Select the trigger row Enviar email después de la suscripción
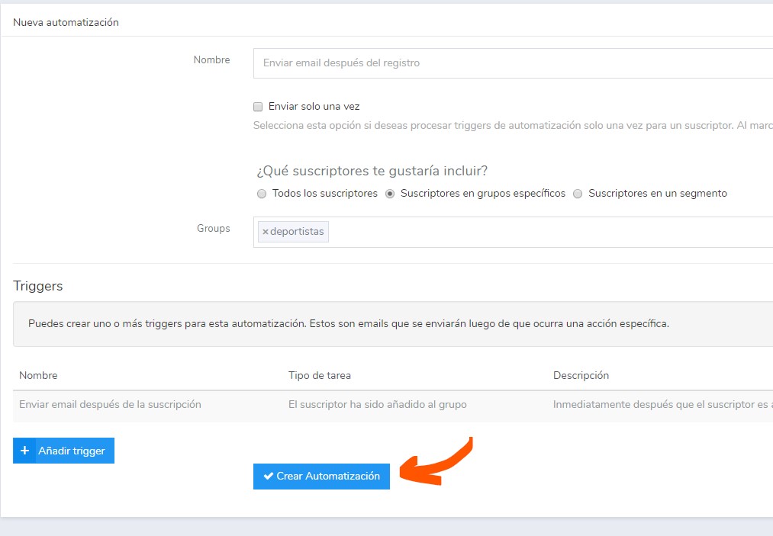This screenshot has height=536, width=773. [x=393, y=405]
